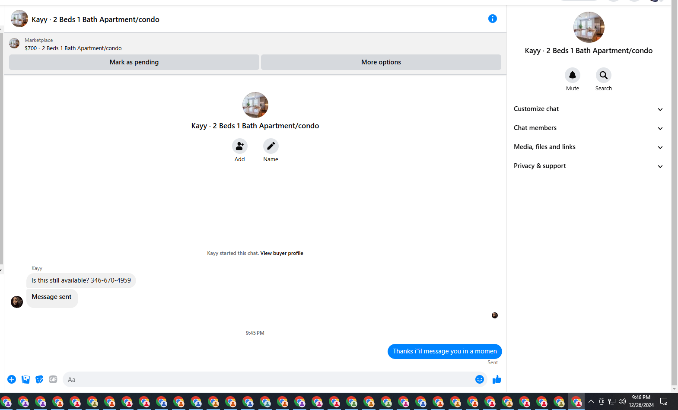Open header chat thumbnail photo
Screen dimensions: 678x410
pos(19,19)
